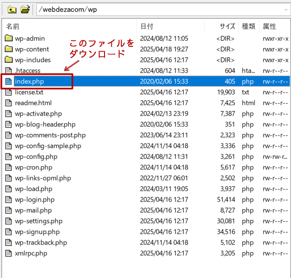Click the wp-settings.php file icon
Screen dimensions: 291x278
point(8,221)
